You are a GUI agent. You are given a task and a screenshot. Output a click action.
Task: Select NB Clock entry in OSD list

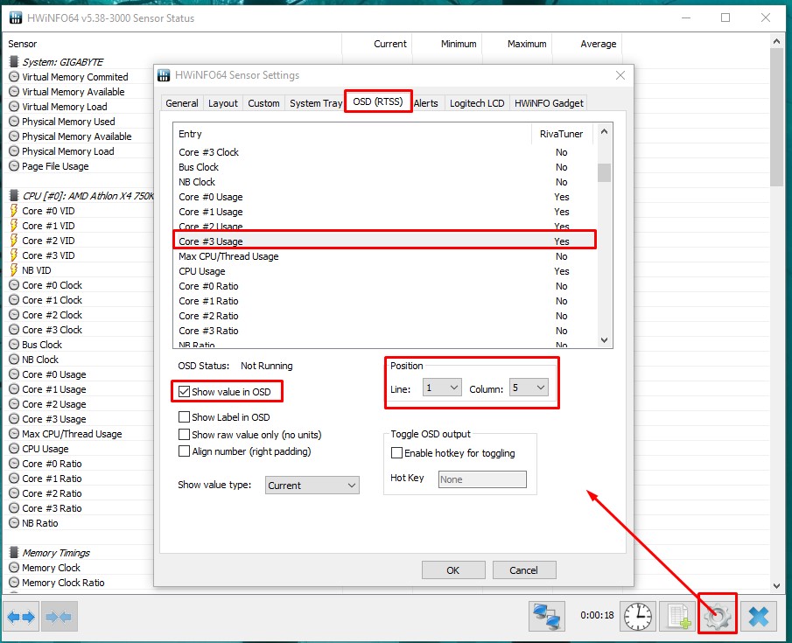tap(385, 182)
